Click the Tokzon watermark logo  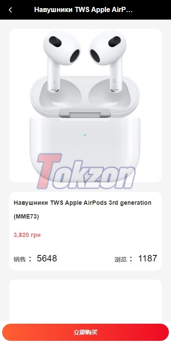[86, 171]
